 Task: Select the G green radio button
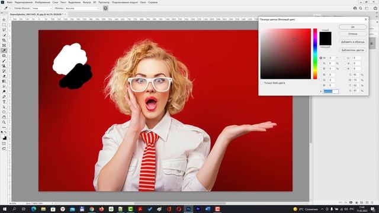tap(321, 80)
